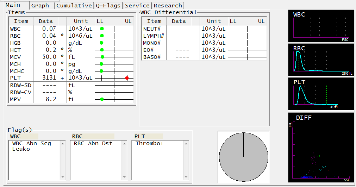
Task: Click the green MPV range indicator dot
Action: tap(102, 99)
